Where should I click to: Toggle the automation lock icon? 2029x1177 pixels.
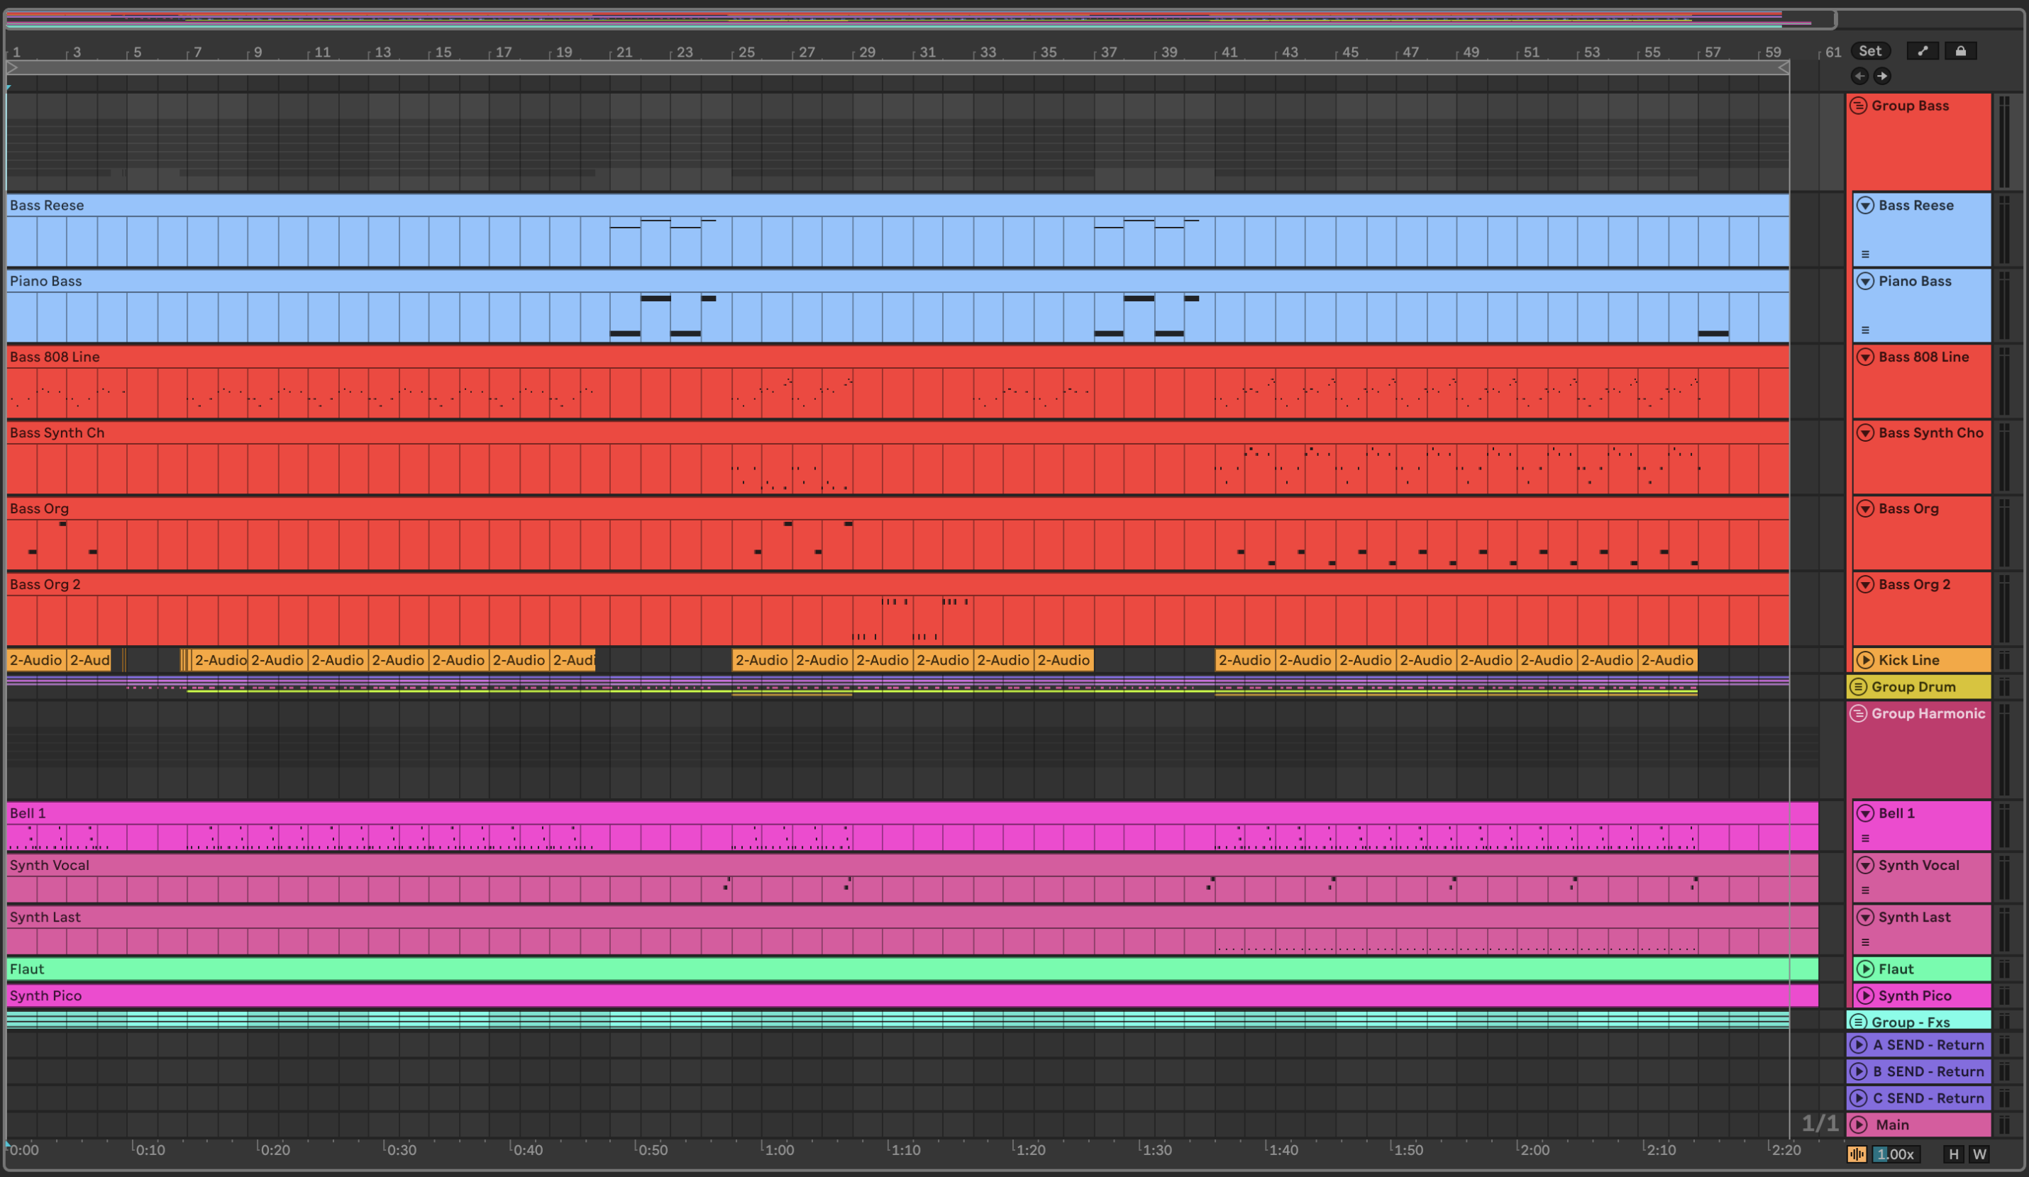pos(1961,50)
